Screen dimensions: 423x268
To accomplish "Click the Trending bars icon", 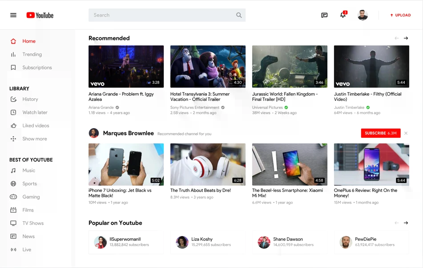I will pyautogui.click(x=13, y=55).
